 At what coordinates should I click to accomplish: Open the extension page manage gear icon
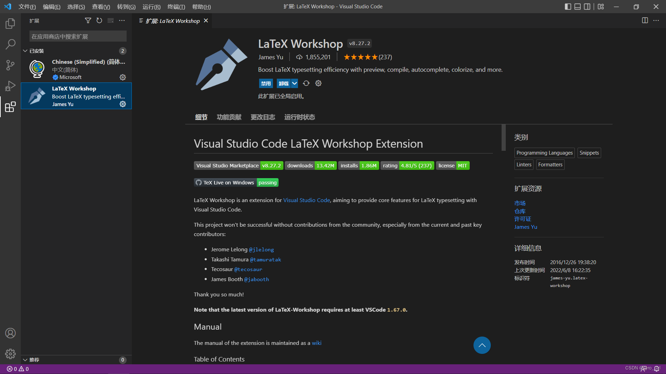[318, 83]
